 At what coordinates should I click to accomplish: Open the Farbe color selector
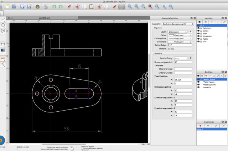(180, 35)
